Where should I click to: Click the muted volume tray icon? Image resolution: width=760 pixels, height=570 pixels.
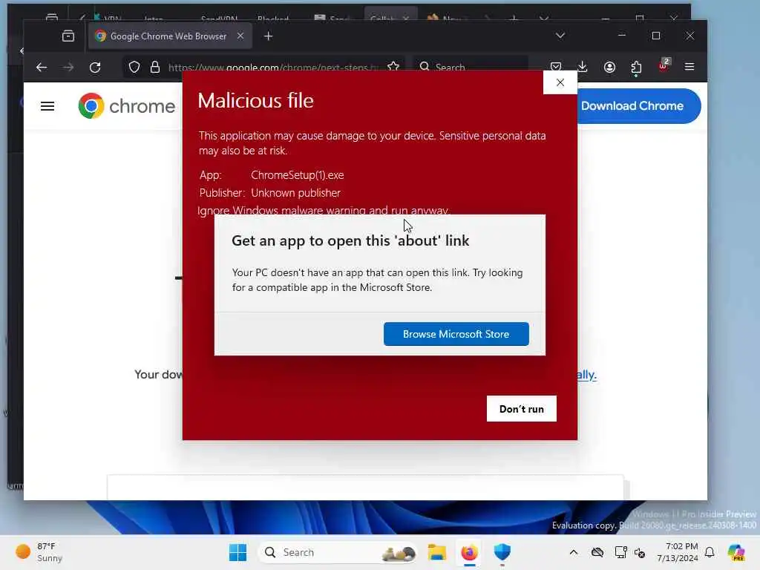pyautogui.click(x=640, y=552)
